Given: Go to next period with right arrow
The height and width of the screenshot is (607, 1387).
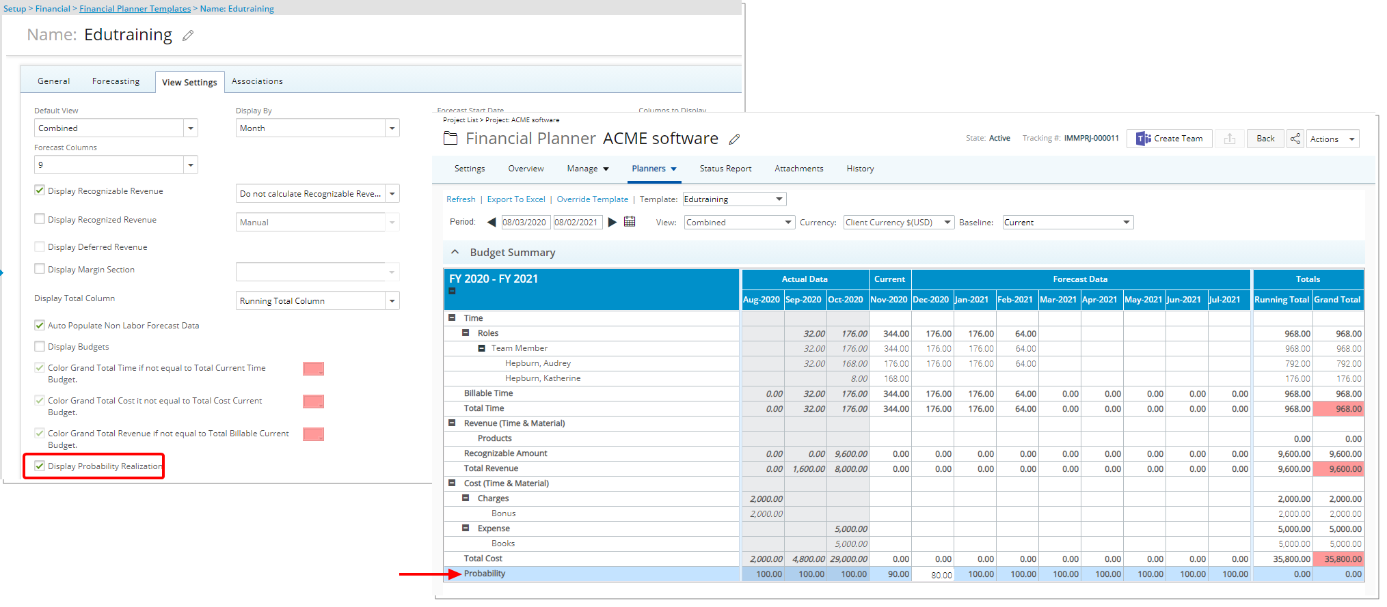Looking at the screenshot, I should [x=612, y=222].
